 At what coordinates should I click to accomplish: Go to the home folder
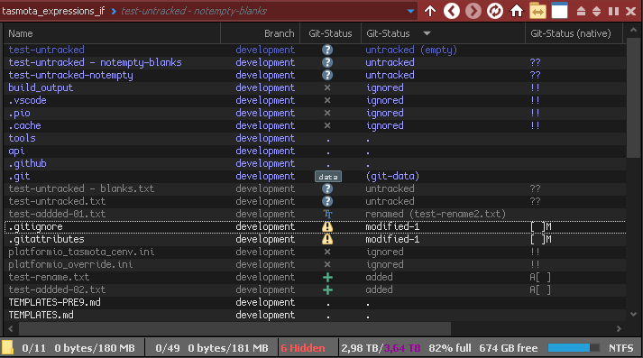[x=517, y=11]
